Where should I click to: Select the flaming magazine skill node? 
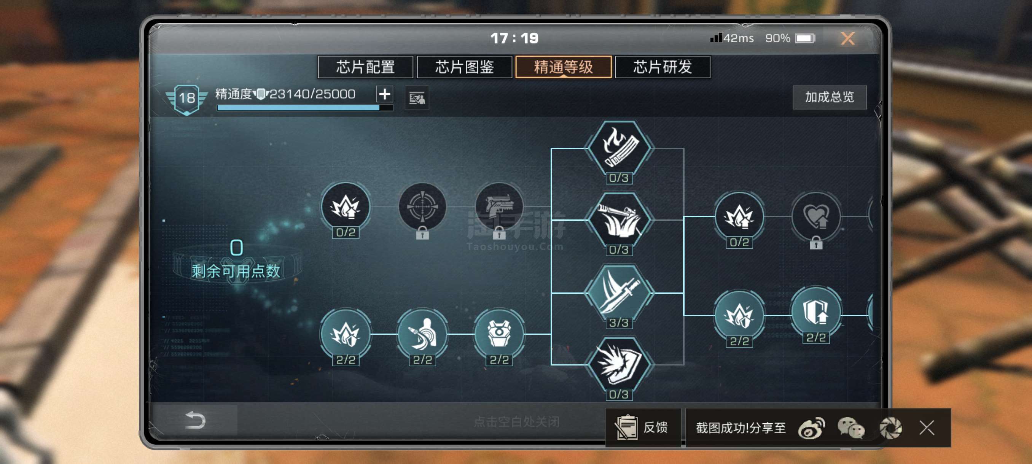tap(619, 147)
